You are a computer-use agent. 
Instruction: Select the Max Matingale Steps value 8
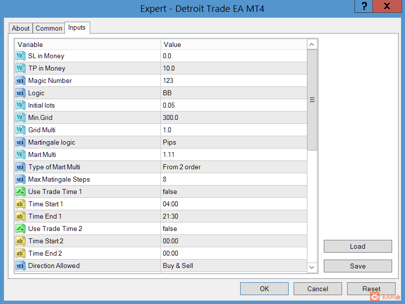234,180
